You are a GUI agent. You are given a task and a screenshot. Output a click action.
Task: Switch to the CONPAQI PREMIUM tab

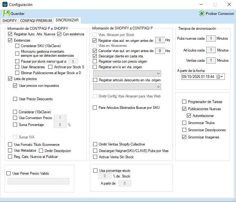click(x=36, y=20)
